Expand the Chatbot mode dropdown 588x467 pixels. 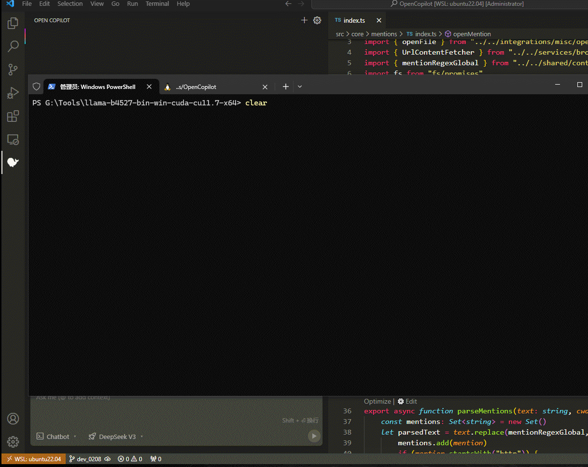click(57, 437)
